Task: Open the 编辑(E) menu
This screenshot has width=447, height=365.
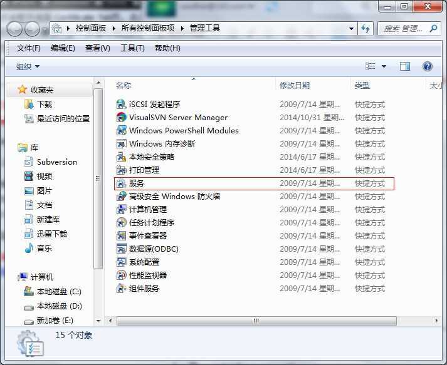Action: pyautogui.click(x=63, y=48)
